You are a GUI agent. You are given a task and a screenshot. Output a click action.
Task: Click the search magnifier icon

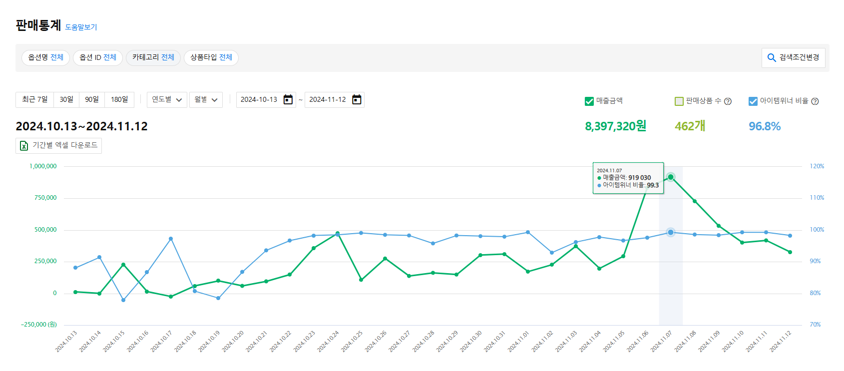[772, 58]
